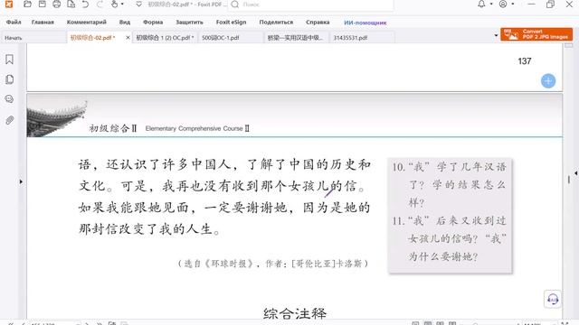579x325 pixels.
Task: Open the user account icon
Action: coord(503,4)
